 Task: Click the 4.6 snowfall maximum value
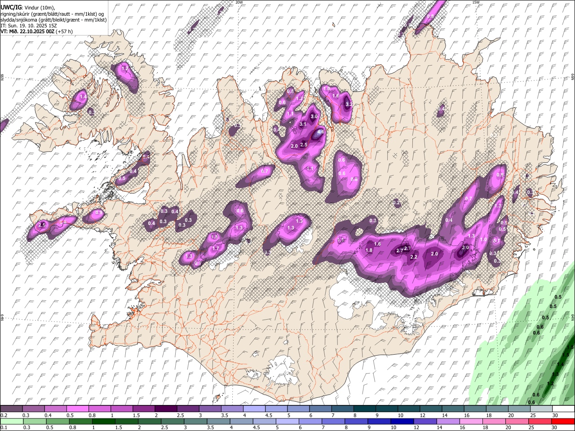[320, 132]
